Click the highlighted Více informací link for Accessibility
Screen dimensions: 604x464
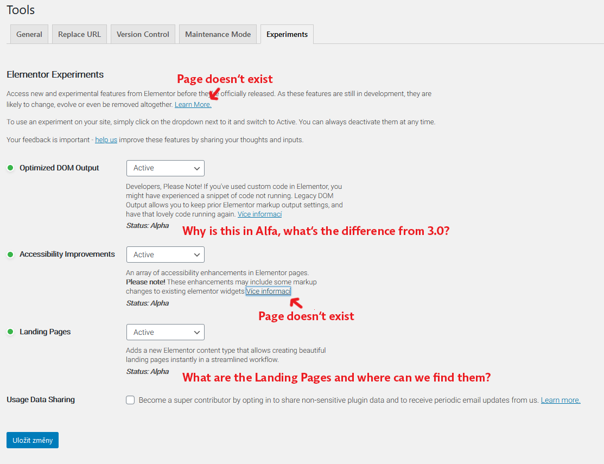pyautogui.click(x=268, y=291)
